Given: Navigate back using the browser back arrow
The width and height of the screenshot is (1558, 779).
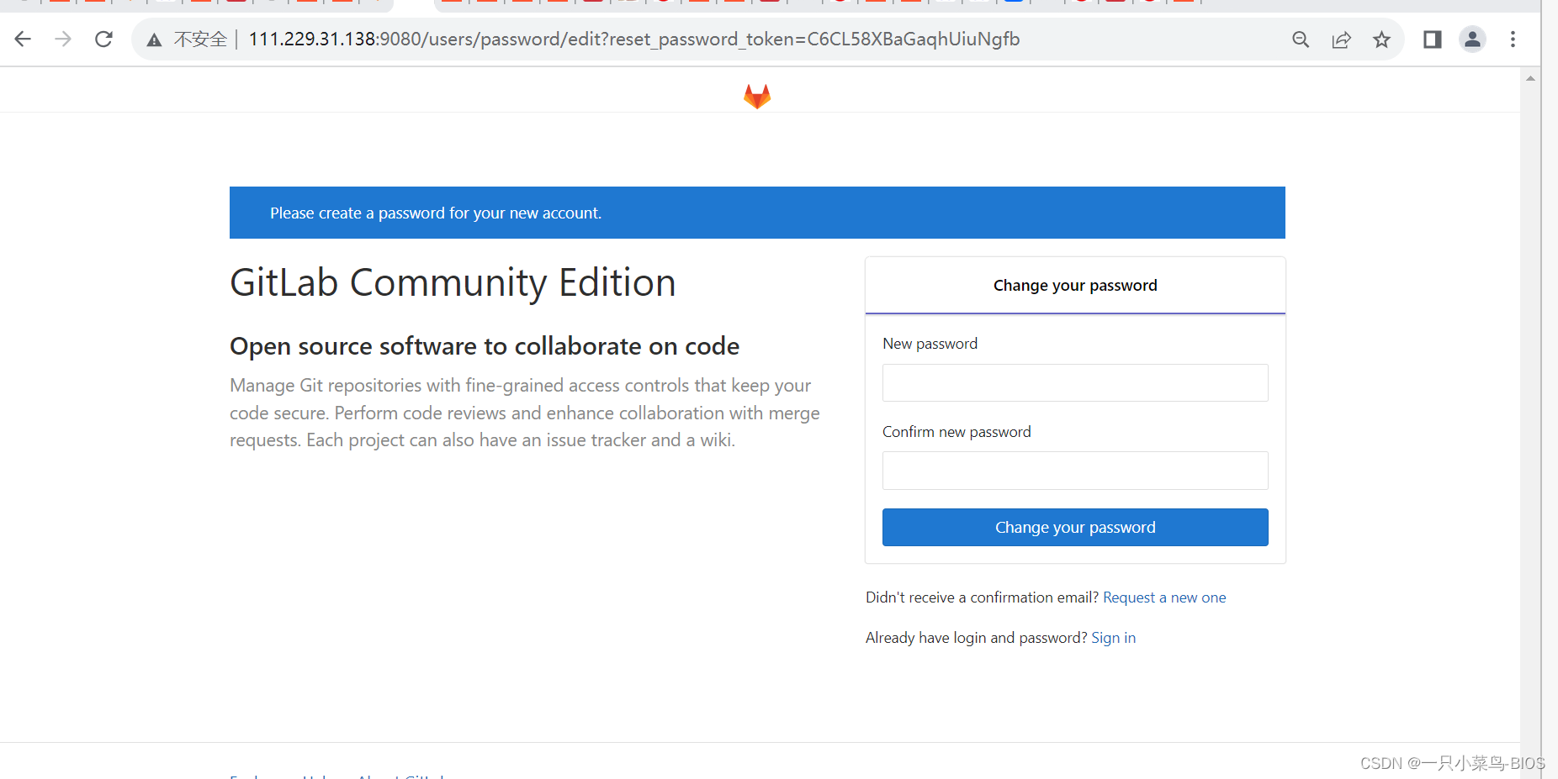Looking at the screenshot, I should click(23, 39).
